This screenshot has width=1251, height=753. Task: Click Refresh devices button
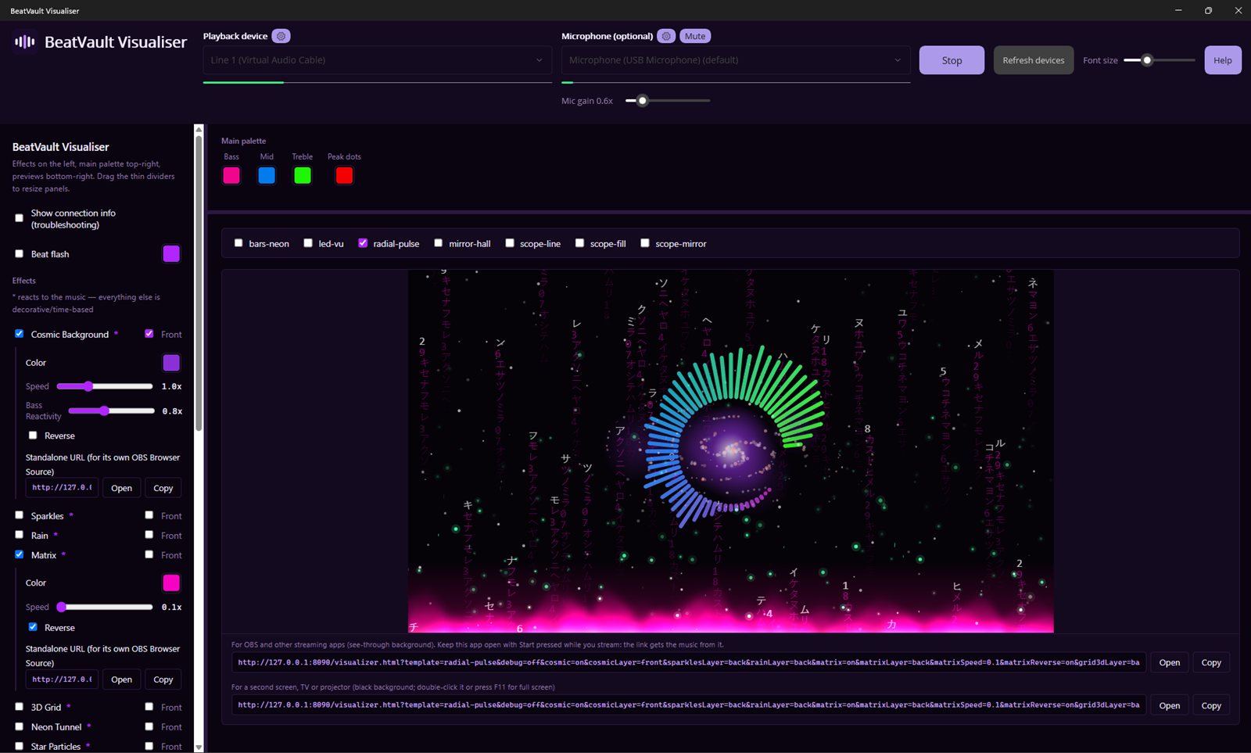pos(1033,60)
